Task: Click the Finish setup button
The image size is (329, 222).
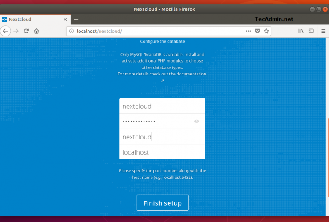Action: (x=162, y=203)
